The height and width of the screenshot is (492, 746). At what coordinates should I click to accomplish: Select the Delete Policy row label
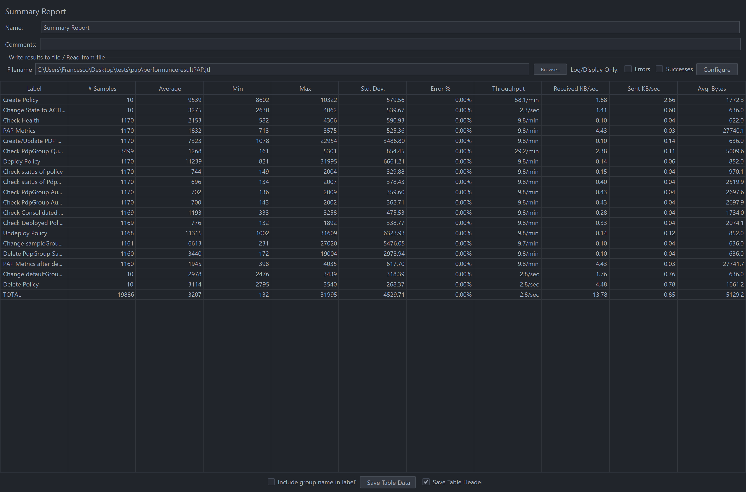click(34, 284)
